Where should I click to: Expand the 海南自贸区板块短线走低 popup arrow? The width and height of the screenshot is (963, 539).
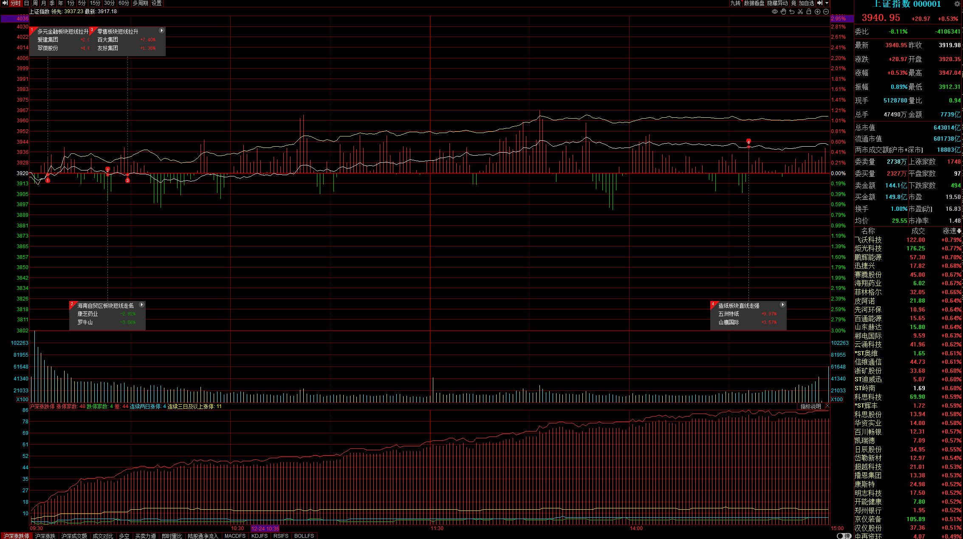(x=142, y=305)
